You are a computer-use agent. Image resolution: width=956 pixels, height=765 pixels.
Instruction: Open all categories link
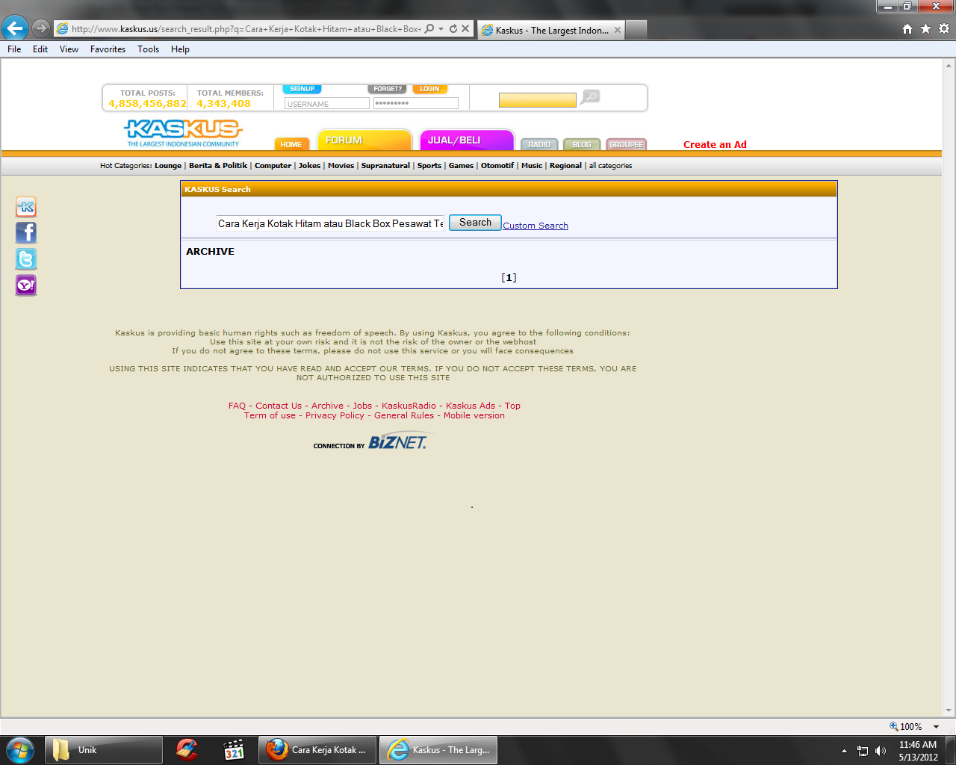coord(610,166)
